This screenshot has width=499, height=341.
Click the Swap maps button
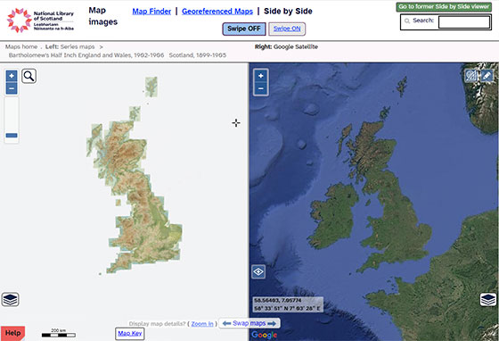pyautogui.click(x=250, y=323)
